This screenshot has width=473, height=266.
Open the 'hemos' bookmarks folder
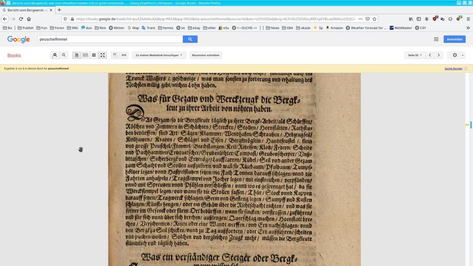[x=166, y=28]
